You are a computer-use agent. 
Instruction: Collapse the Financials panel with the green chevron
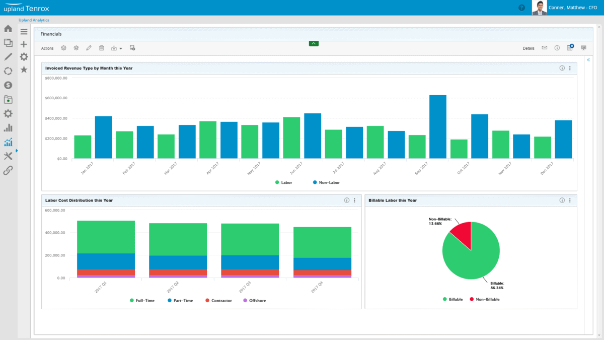click(314, 43)
